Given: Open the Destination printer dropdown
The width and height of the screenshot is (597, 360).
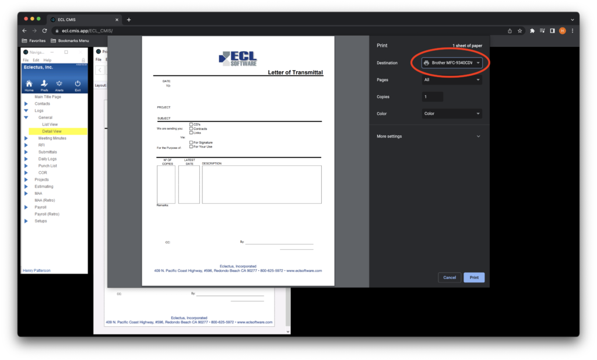Looking at the screenshot, I should tap(452, 63).
